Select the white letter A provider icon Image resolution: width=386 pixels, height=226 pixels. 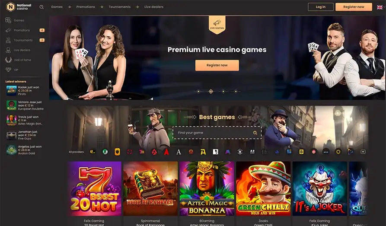click(x=179, y=152)
